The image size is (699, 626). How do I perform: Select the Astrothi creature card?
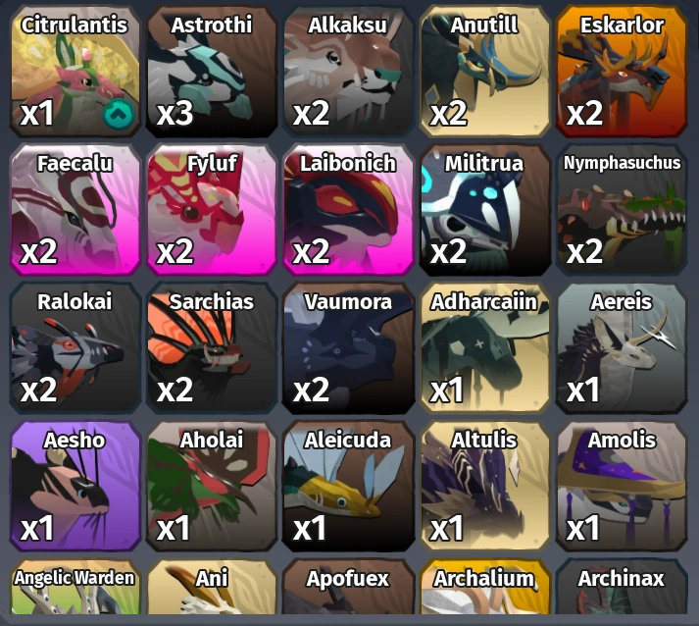coord(212,71)
